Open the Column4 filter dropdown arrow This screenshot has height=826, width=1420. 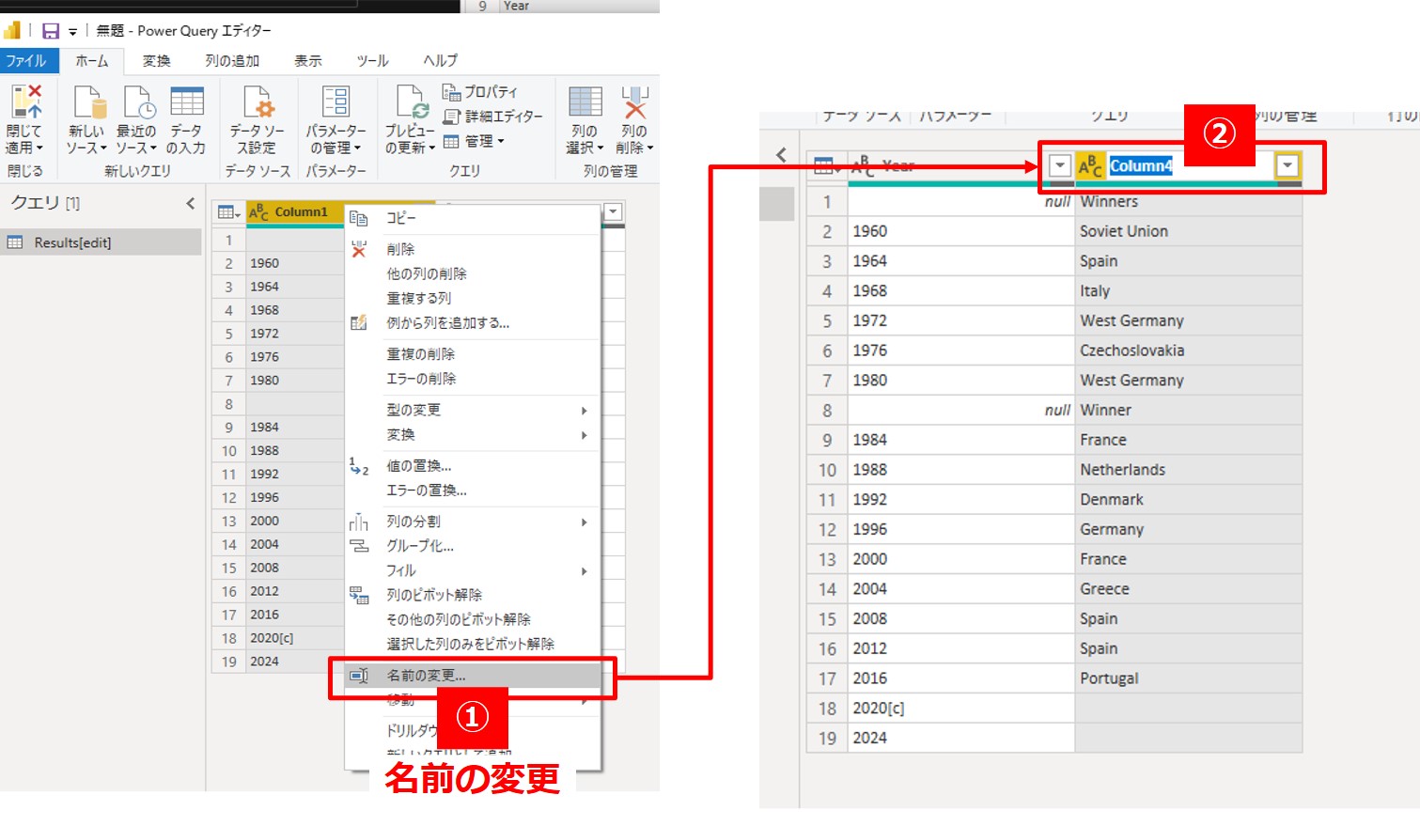click(1287, 166)
